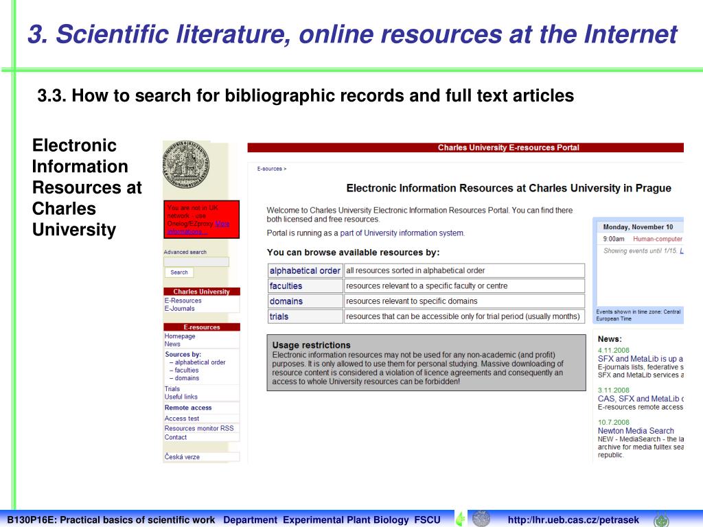Open E-Journals under Charles University
The image size is (703, 527).
[179, 308]
